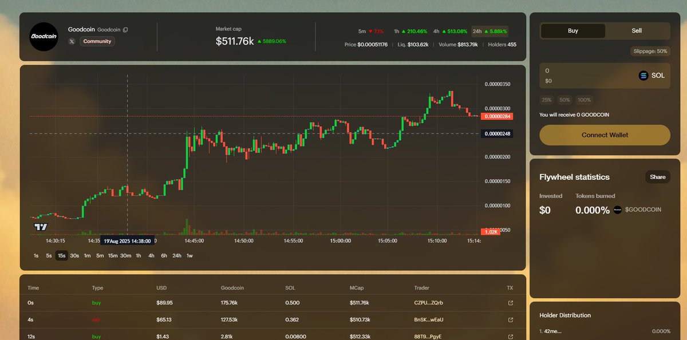Set chart interval to 1h
Screen dimensions: 687x340
139,256
